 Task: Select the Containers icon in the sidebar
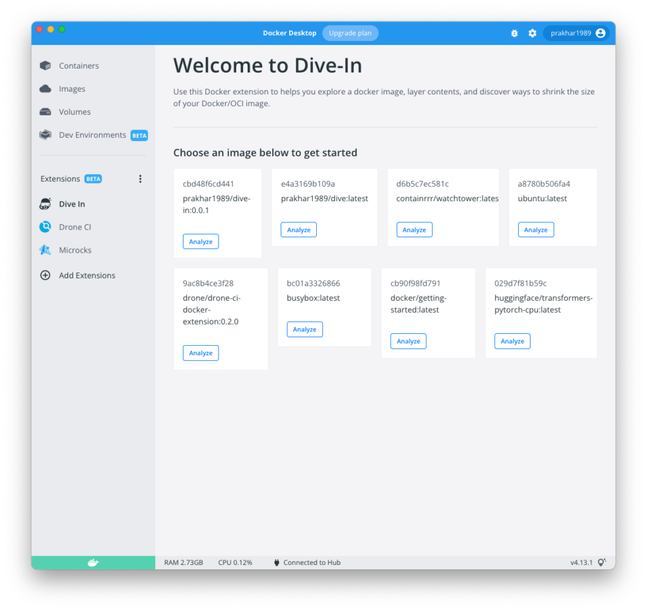click(x=45, y=65)
